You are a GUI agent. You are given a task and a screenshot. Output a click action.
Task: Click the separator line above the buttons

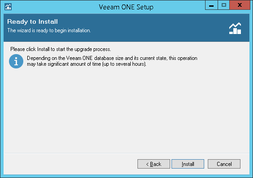(x=127, y=153)
